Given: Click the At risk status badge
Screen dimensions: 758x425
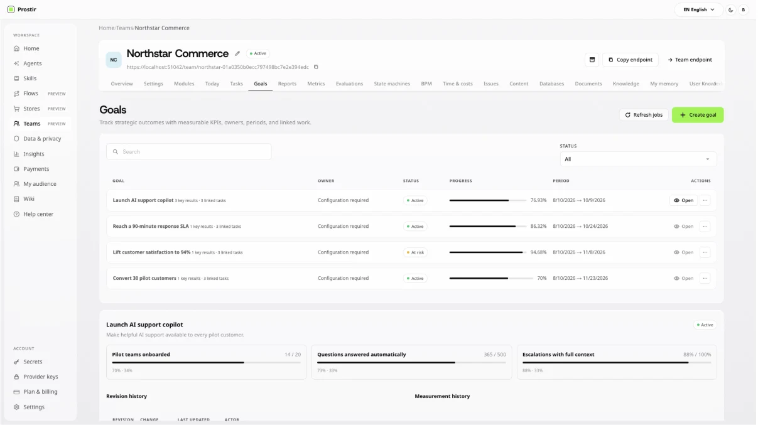Looking at the screenshot, I should point(415,252).
